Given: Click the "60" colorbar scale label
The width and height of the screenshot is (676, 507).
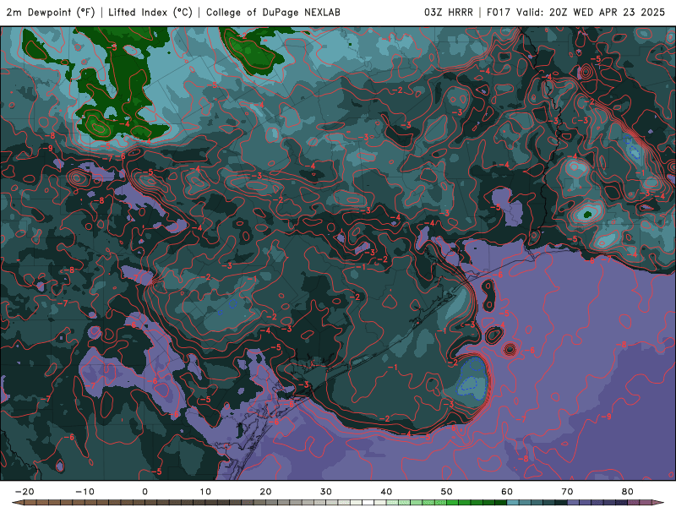Looking at the screenshot, I should pyautogui.click(x=507, y=492).
